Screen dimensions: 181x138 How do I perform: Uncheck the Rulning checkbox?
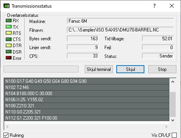(6, 135)
